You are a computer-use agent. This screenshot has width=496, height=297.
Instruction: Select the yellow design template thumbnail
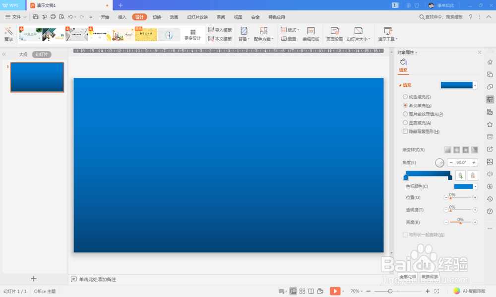tap(146, 34)
